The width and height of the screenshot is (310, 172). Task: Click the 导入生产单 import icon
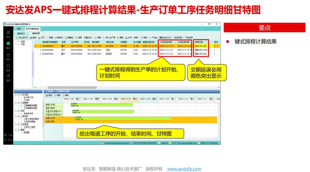(104, 38)
